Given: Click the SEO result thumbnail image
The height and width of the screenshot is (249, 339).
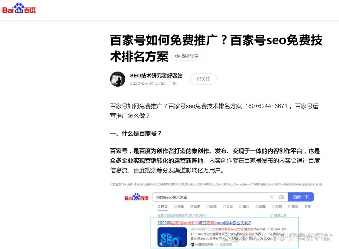Looking at the screenshot, I should [x=172, y=237].
